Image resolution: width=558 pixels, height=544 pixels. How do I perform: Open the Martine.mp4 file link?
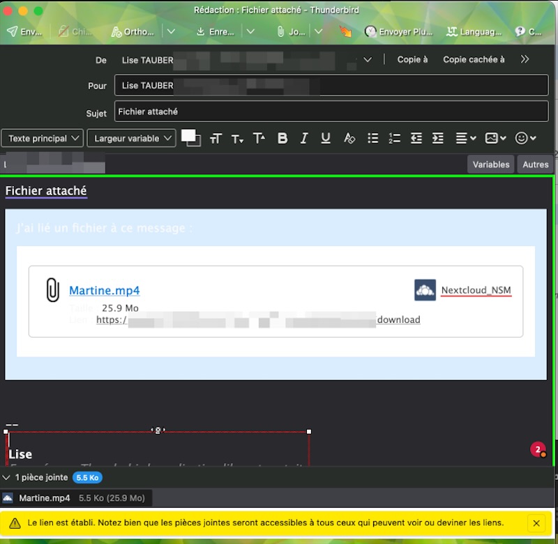104,291
